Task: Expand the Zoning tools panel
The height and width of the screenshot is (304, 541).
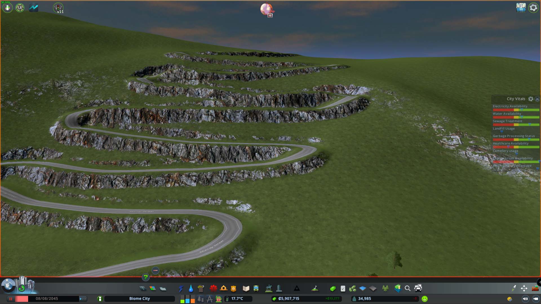Action: click(x=152, y=289)
